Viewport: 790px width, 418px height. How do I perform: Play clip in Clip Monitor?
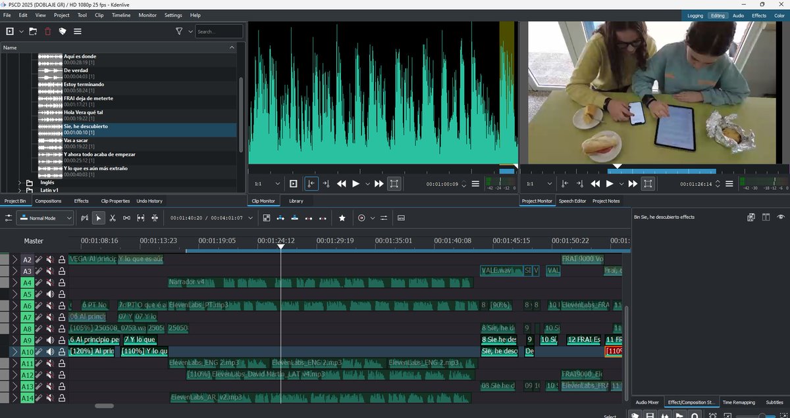tap(356, 184)
